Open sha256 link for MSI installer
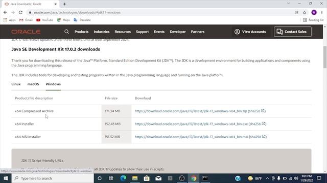The image size is (327, 183). point(258,137)
